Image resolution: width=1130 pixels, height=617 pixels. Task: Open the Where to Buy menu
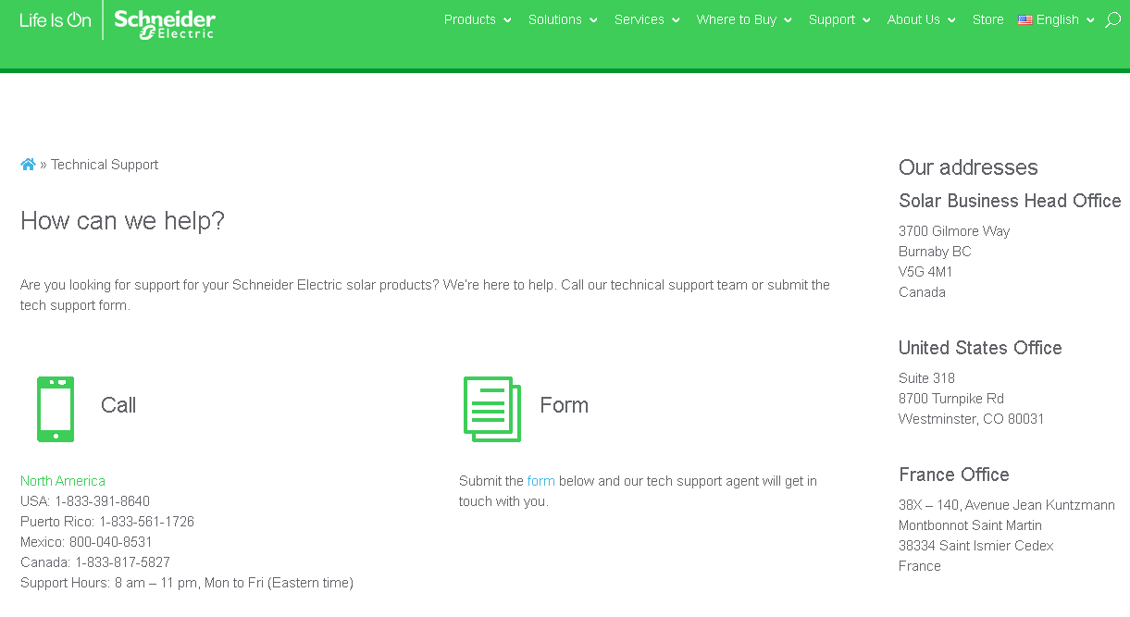(x=737, y=19)
